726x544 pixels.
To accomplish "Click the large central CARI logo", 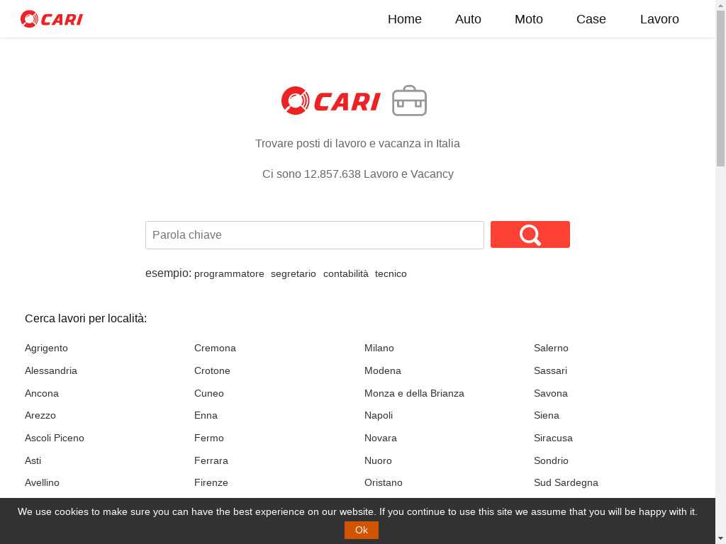I will pos(331,101).
